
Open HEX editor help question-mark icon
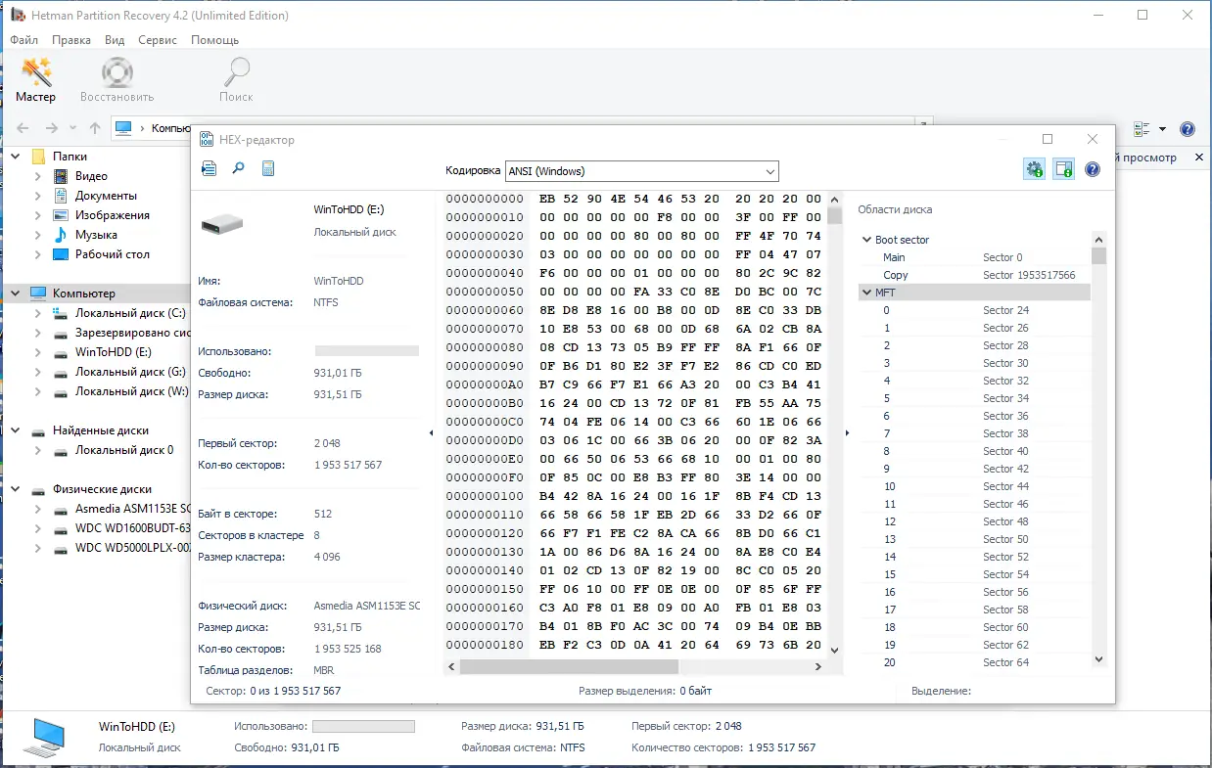1093,169
